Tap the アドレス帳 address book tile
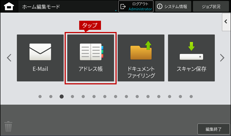The image size is (231, 136). pos(90,58)
